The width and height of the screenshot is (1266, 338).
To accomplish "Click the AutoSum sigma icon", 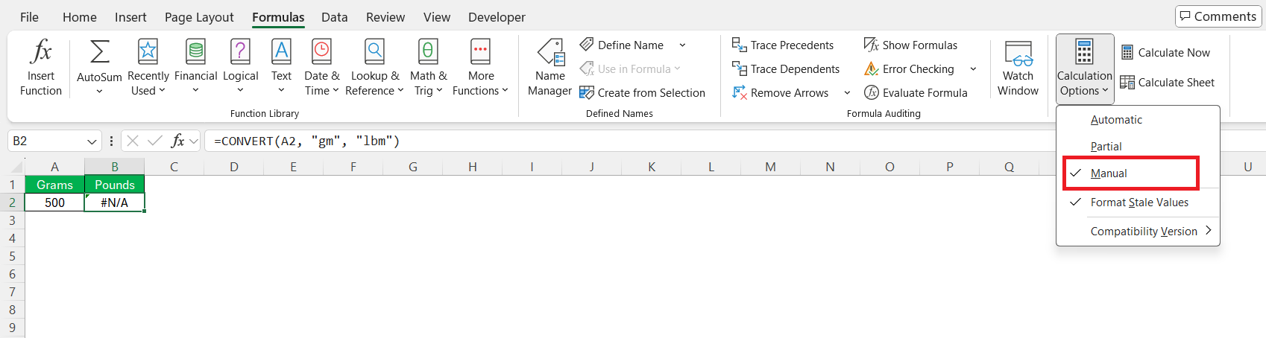I will (99, 52).
